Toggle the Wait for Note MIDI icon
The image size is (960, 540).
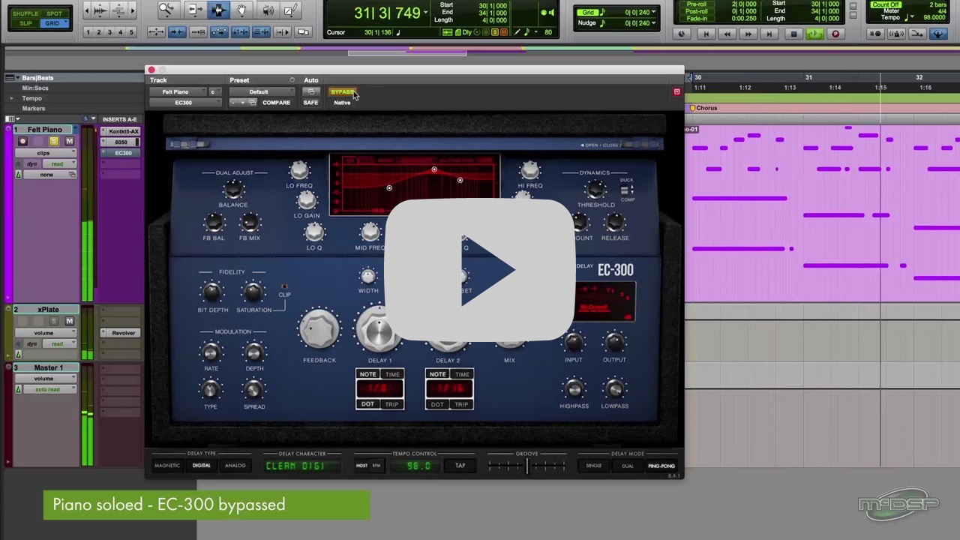[x=874, y=34]
